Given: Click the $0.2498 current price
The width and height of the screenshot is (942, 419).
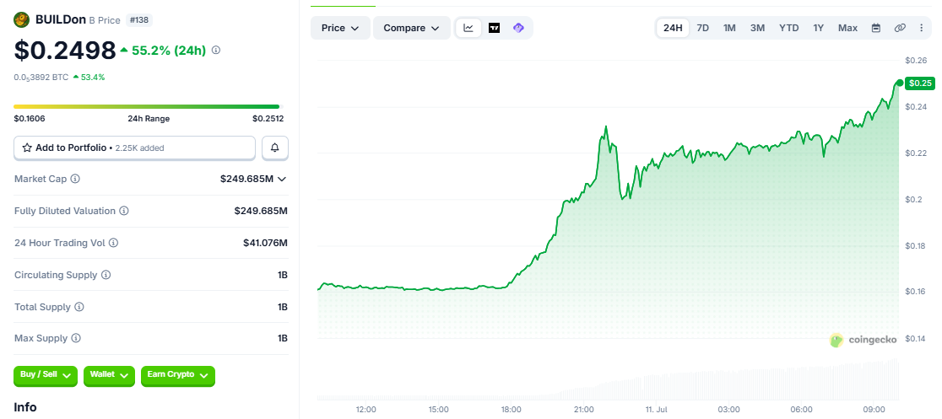Looking at the screenshot, I should 65,51.
